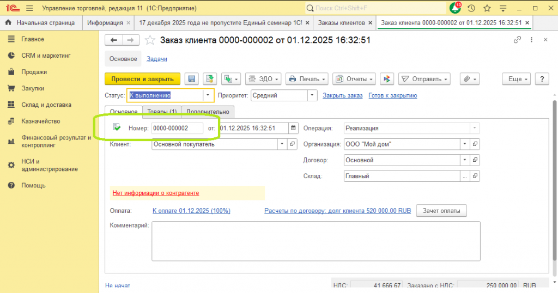Click Нет информации о контрагенте link
558x293 pixels.
coord(156,193)
